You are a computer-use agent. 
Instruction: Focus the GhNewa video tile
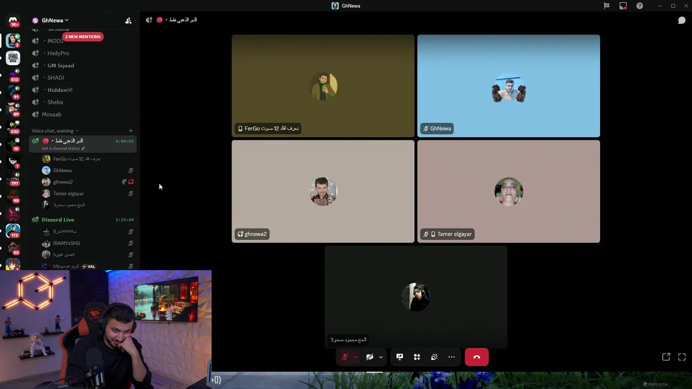coord(509,86)
